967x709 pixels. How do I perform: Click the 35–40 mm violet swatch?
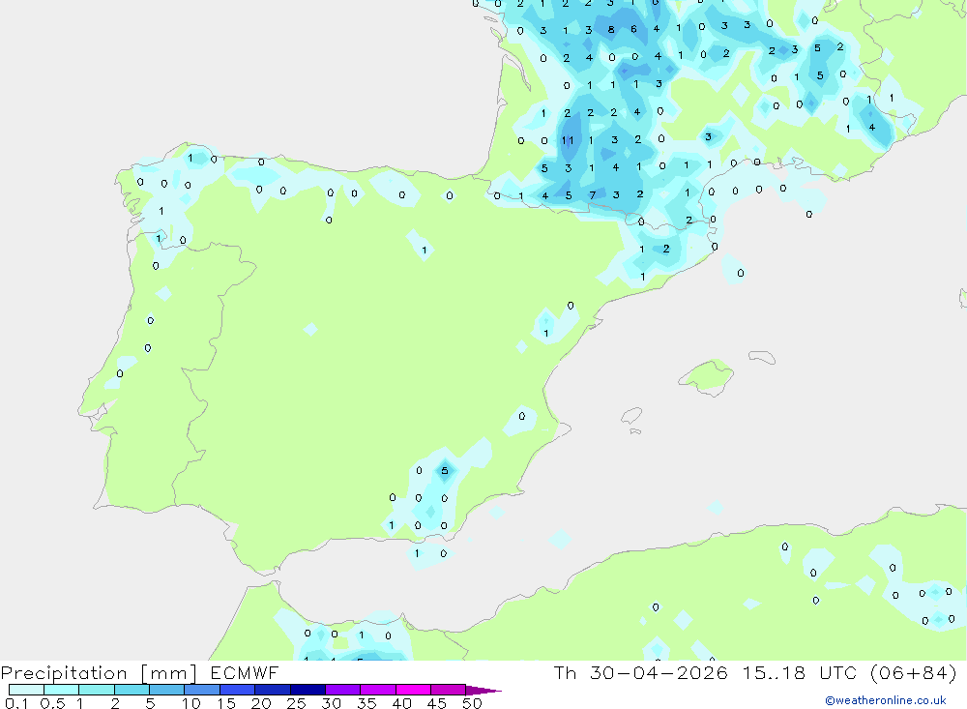[x=378, y=690]
